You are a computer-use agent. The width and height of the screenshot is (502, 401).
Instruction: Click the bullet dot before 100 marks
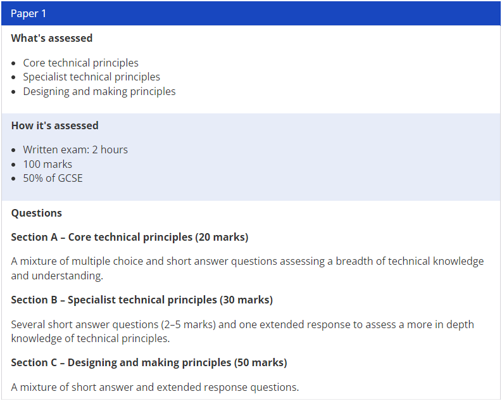13,165
